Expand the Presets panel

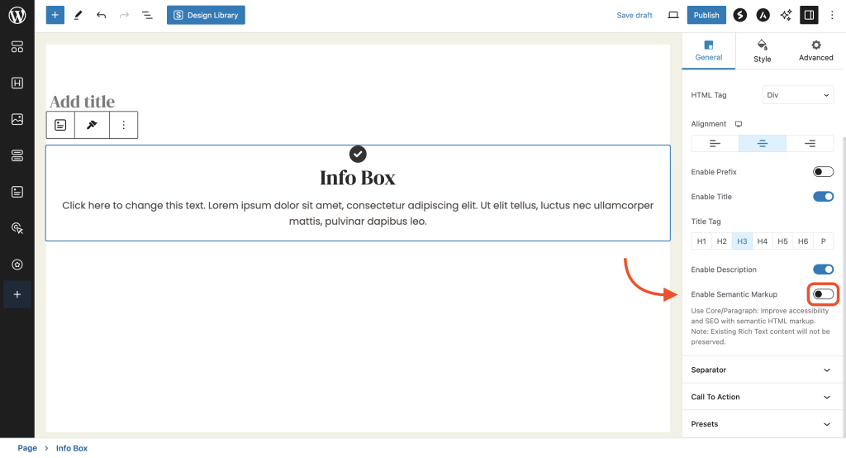[761, 424]
